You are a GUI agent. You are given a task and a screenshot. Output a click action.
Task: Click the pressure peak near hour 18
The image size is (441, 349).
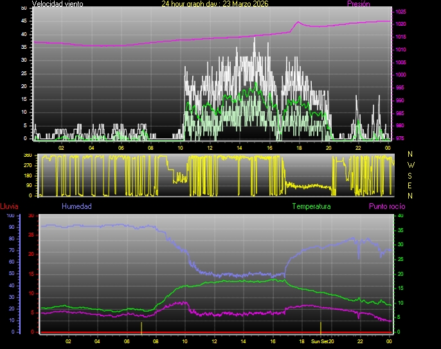coord(298,22)
